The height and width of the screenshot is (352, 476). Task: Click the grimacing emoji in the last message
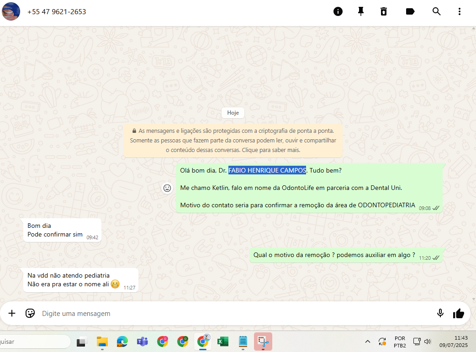[115, 284]
